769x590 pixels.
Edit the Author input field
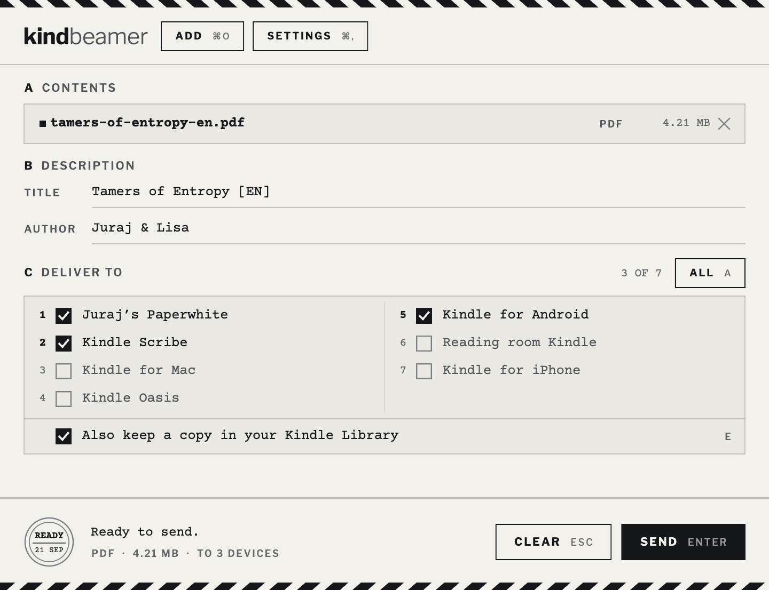pyautogui.click(x=419, y=228)
